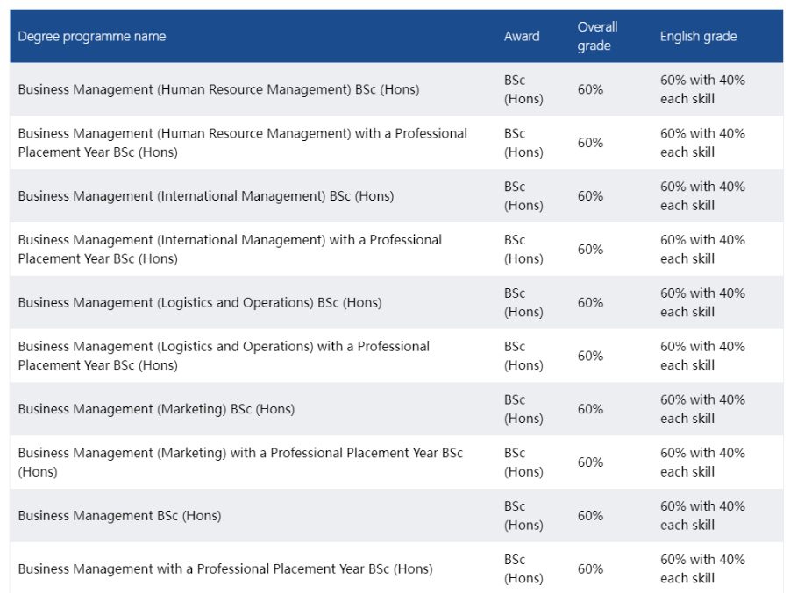This screenshot has width=790, height=593.
Task: Click English grade cell for Marketing BSc row
Action: (x=702, y=409)
